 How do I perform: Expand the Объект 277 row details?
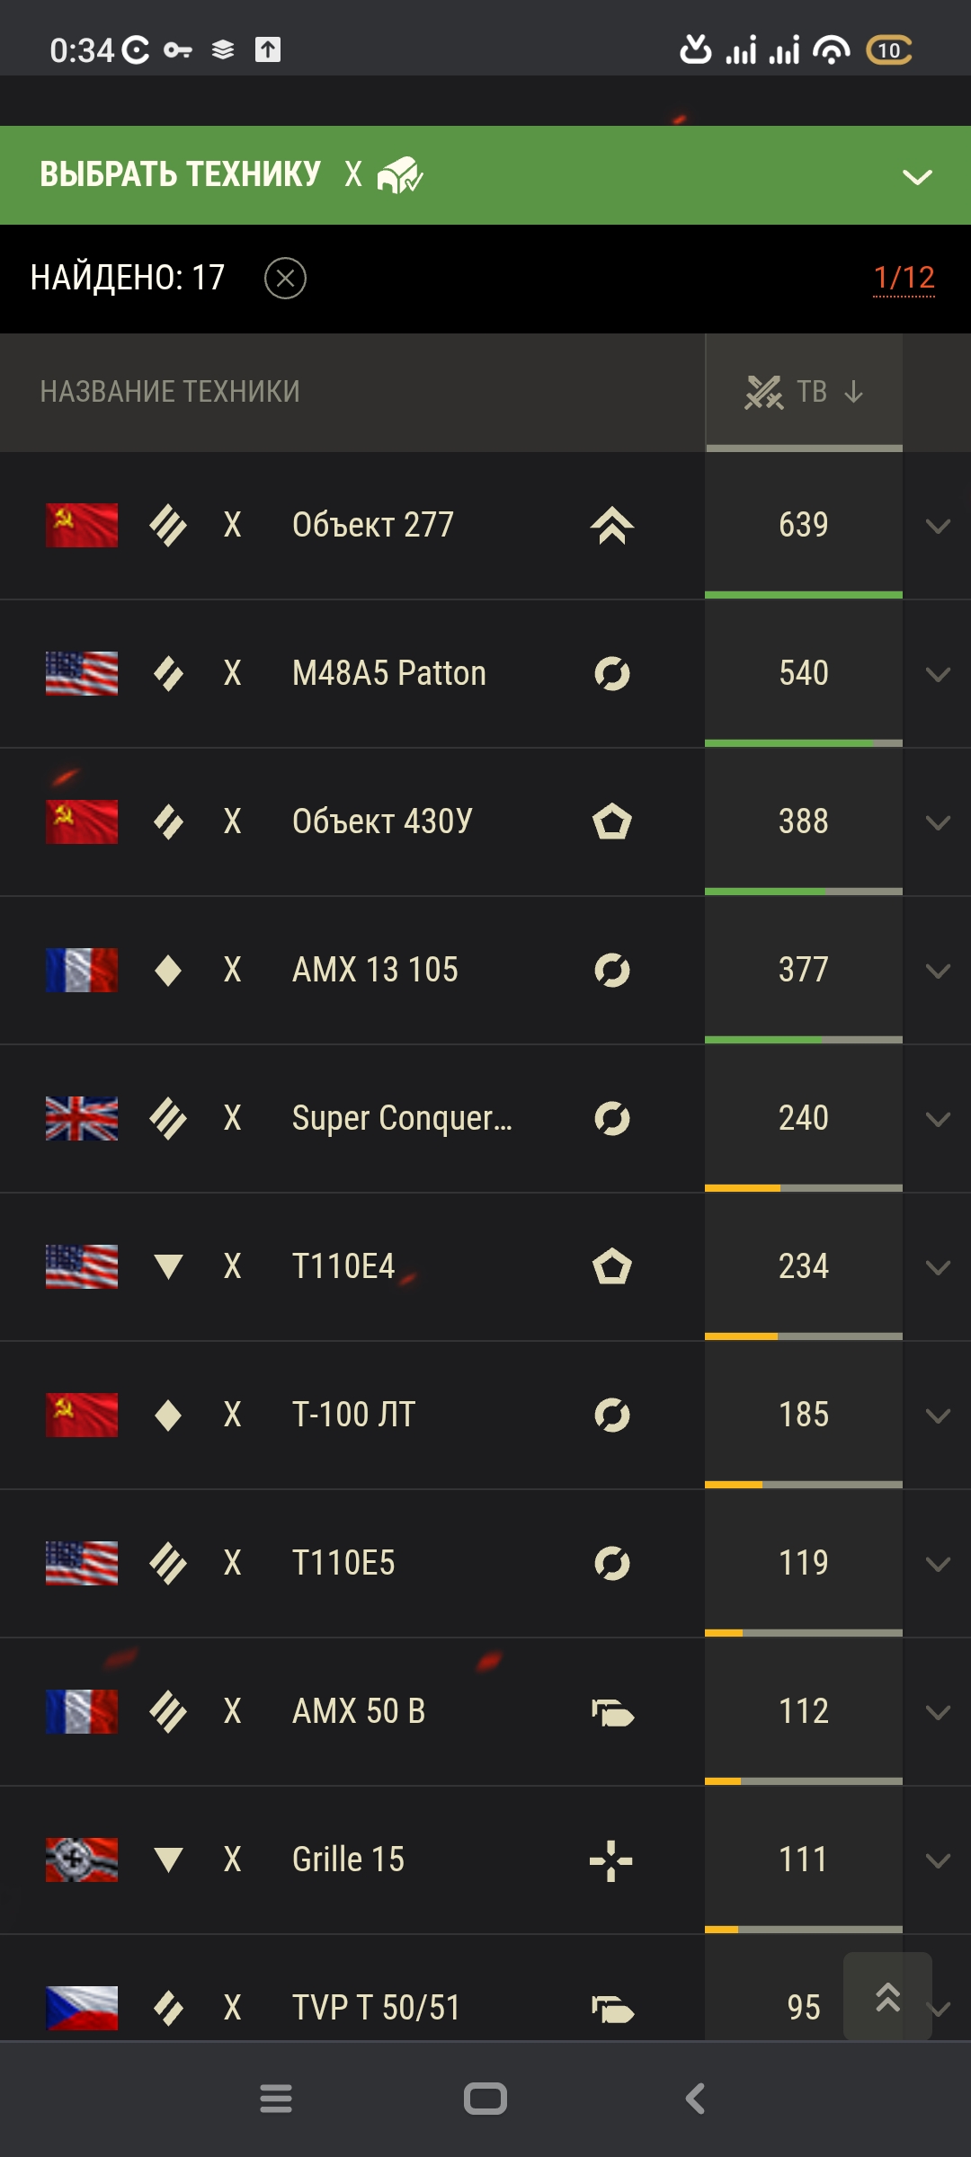[938, 527]
